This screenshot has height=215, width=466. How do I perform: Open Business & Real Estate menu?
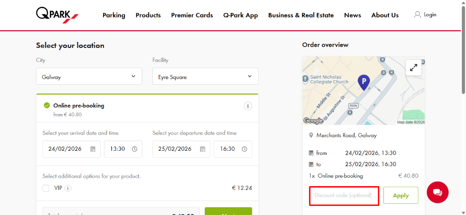pos(301,15)
